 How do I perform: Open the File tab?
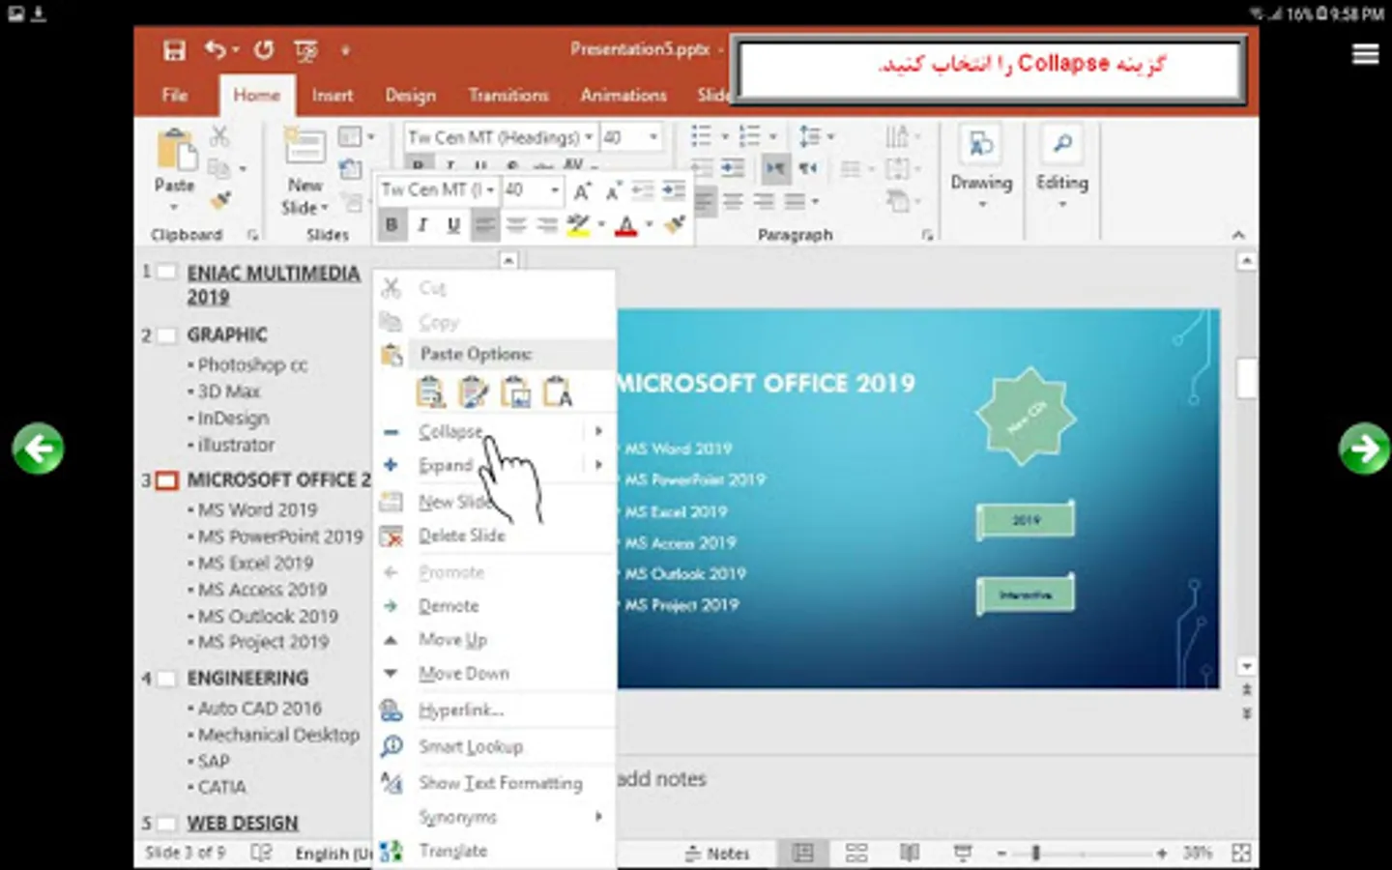(x=175, y=95)
